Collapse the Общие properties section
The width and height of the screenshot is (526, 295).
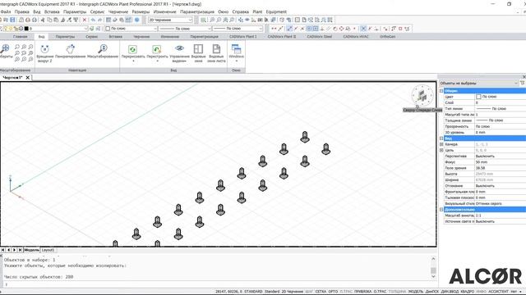point(441,91)
